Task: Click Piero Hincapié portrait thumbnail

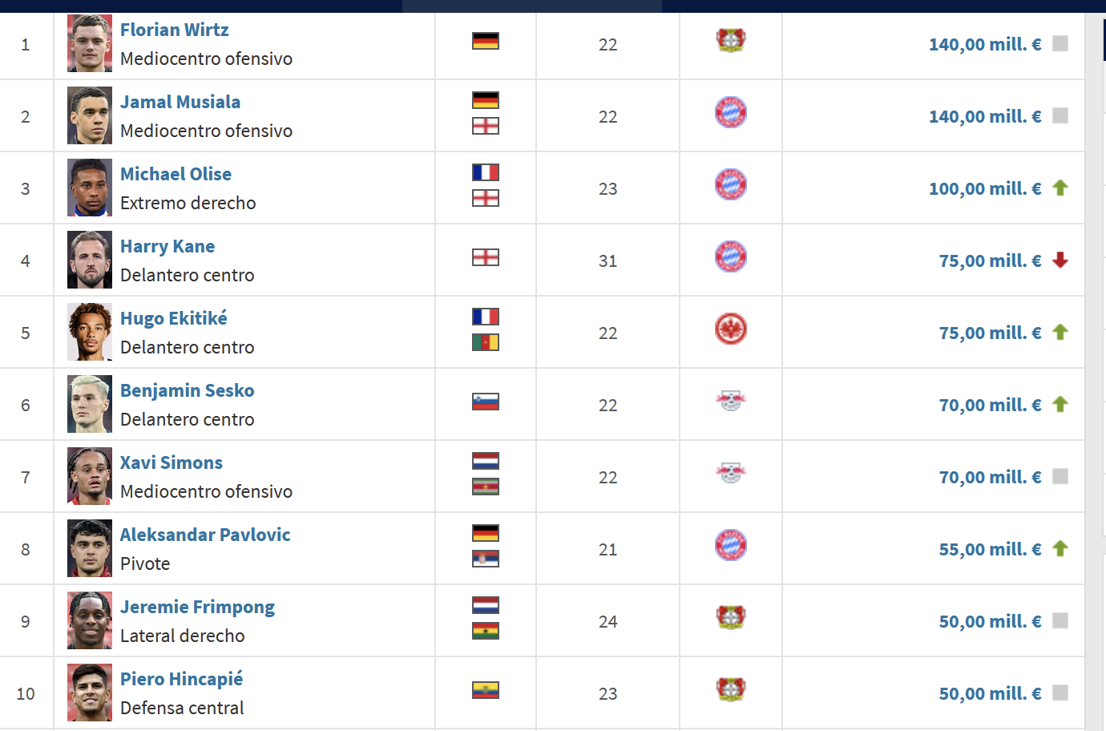Action: 90,693
